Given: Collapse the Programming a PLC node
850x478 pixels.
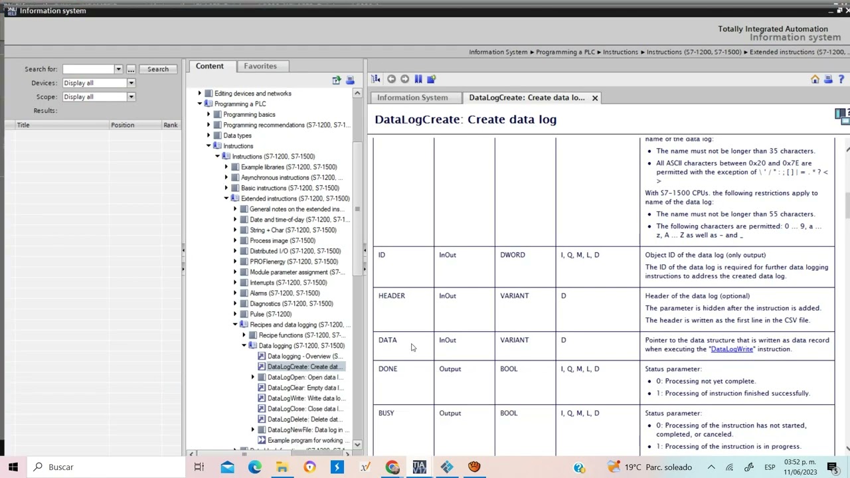Looking at the screenshot, I should tap(200, 104).
